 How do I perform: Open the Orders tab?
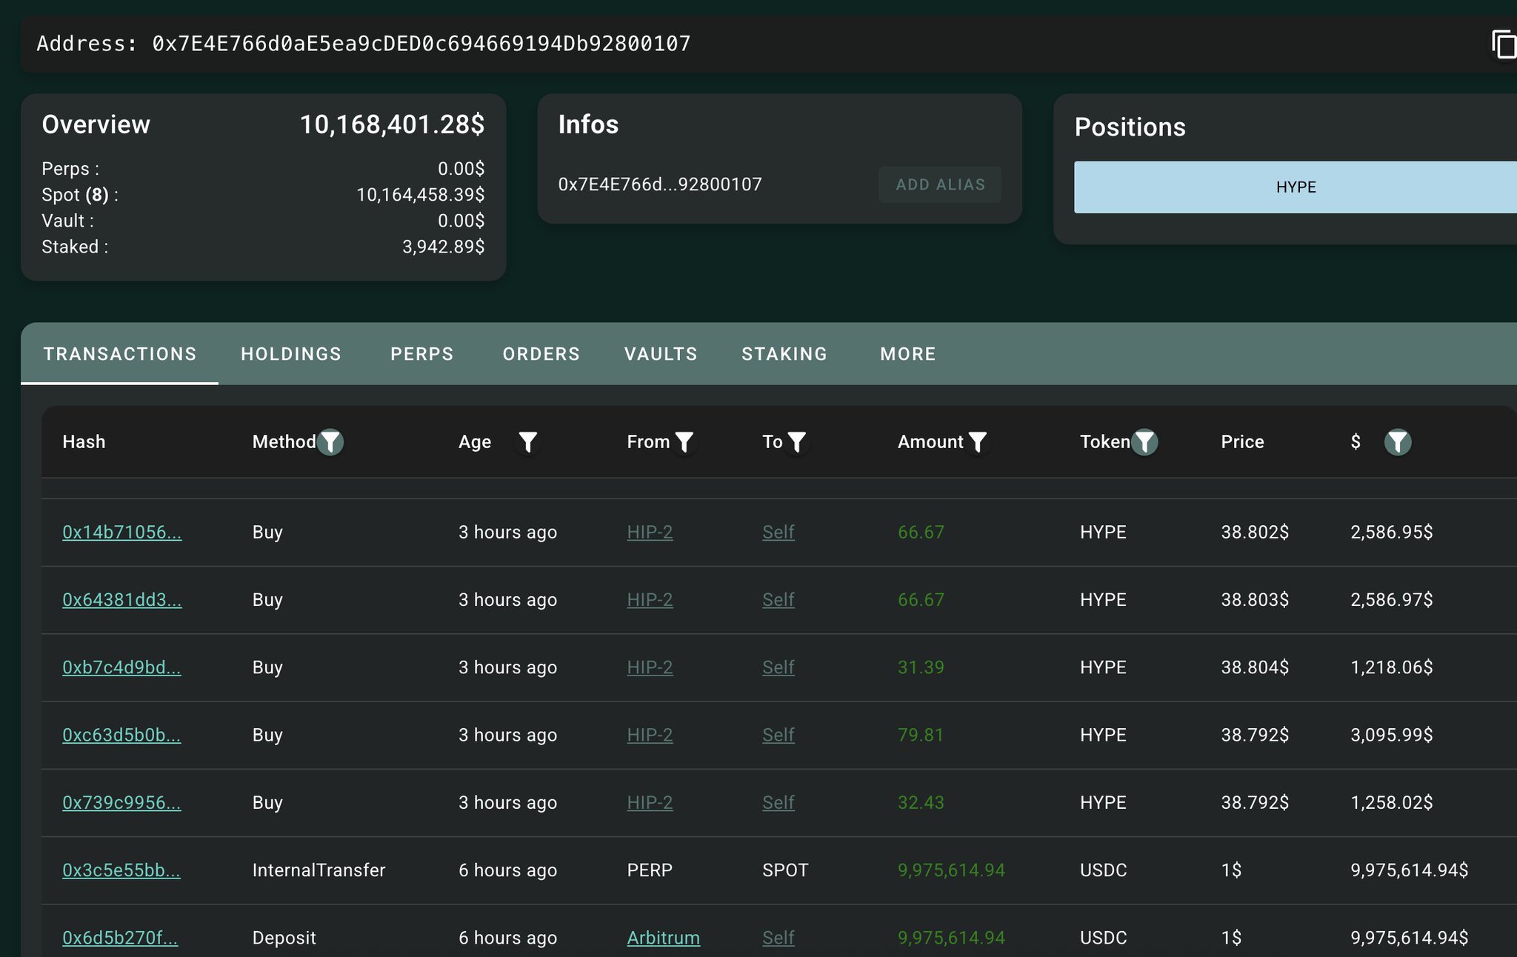(541, 354)
